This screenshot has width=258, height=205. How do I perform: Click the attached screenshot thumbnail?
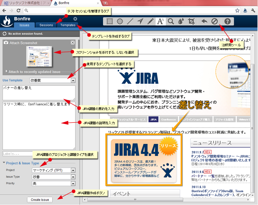pyautogui.click(x=39, y=56)
